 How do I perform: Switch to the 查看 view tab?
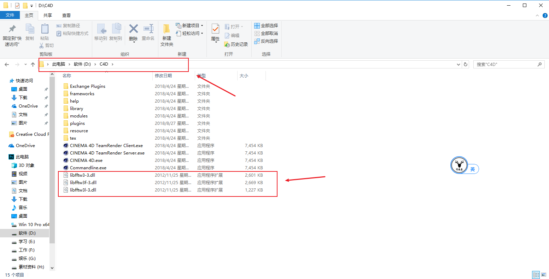(x=66, y=15)
